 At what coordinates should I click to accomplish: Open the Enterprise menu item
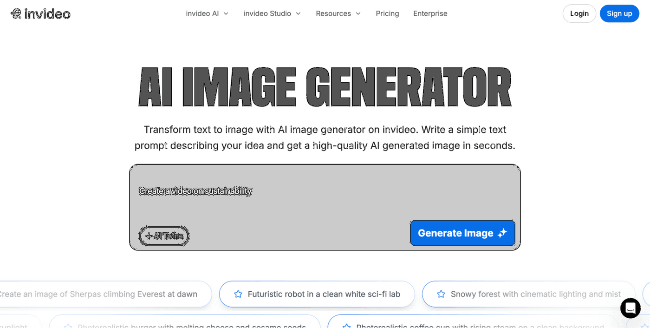point(430,13)
